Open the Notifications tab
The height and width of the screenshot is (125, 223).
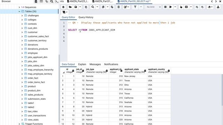click(x=111, y=64)
